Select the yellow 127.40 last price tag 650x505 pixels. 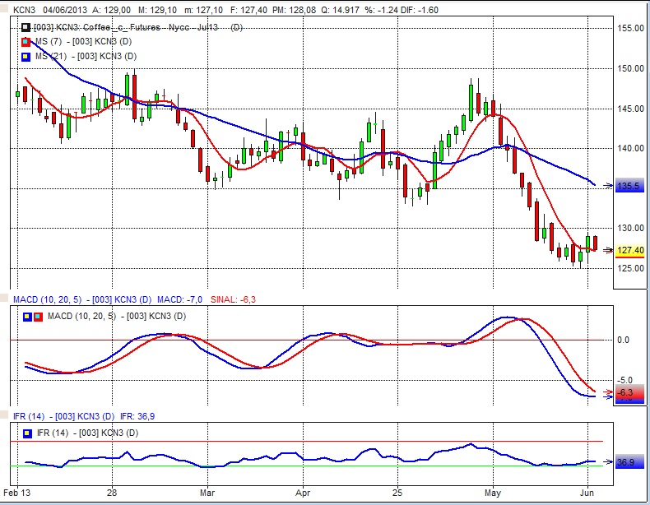point(629,251)
